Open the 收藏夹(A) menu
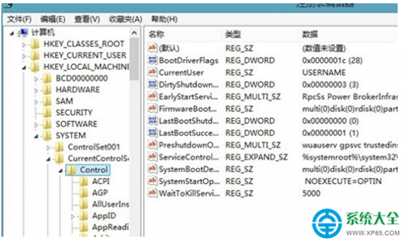The height and width of the screenshot is (240, 401). (126, 19)
